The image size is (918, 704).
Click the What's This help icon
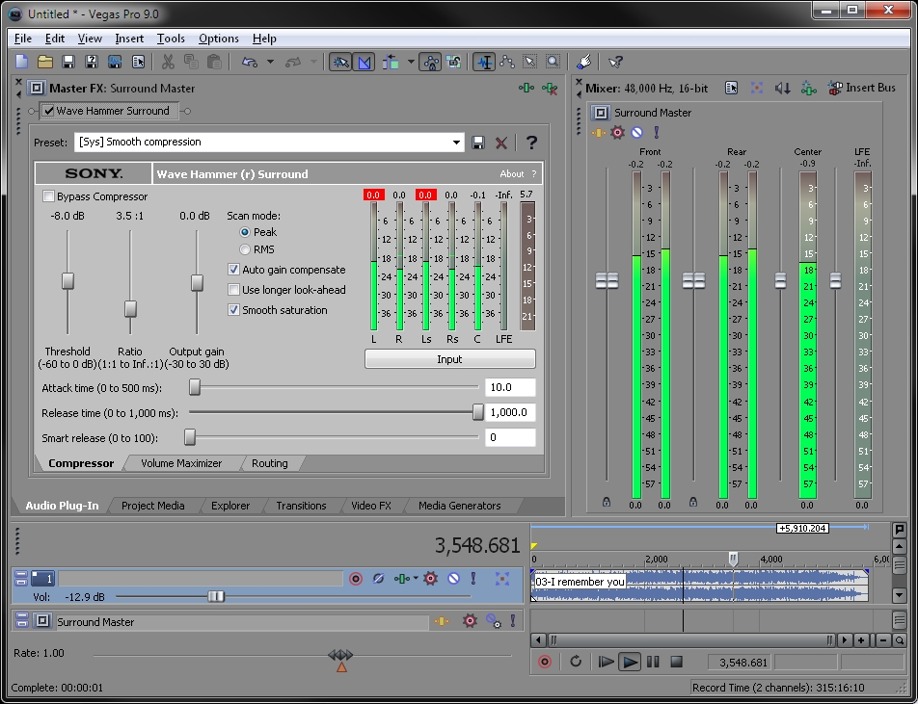(615, 62)
